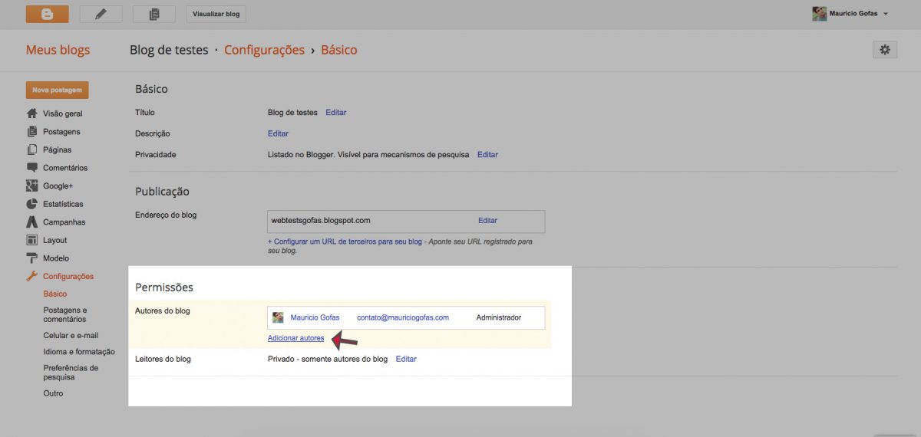
Task: Select Idioma e formatação submenu
Action: pyautogui.click(x=78, y=352)
